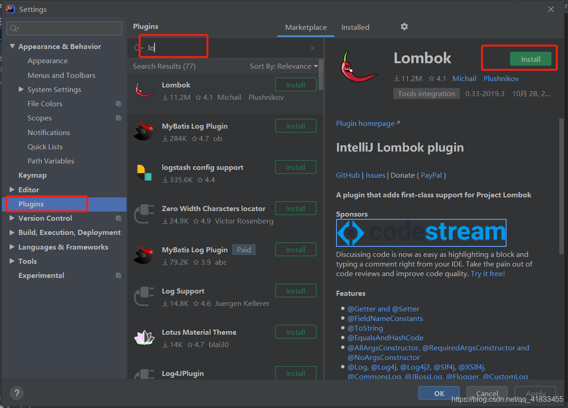Image resolution: width=568 pixels, height=408 pixels.
Task: Install logstash config support
Action: point(296,167)
